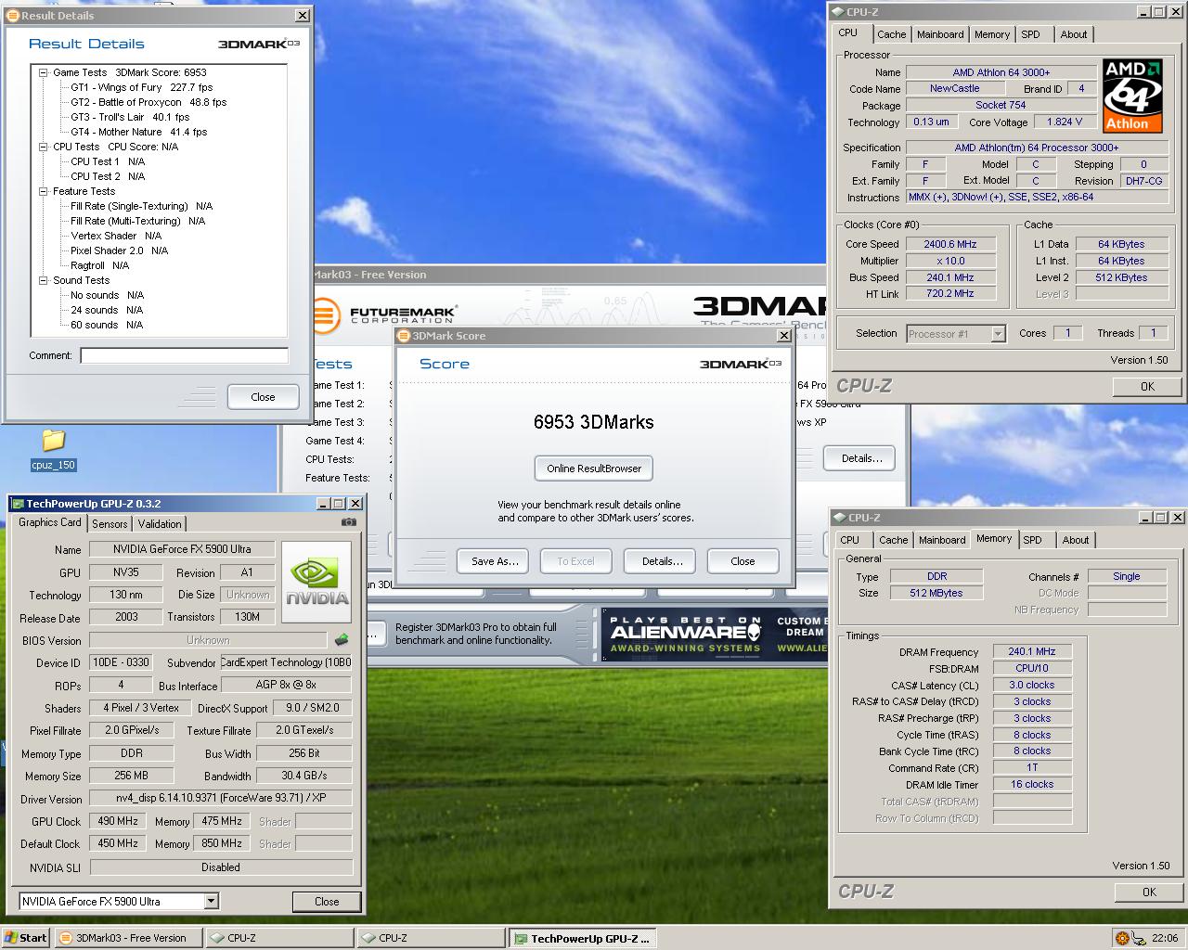Open the Processor #1 selection dropdown

coord(998,334)
